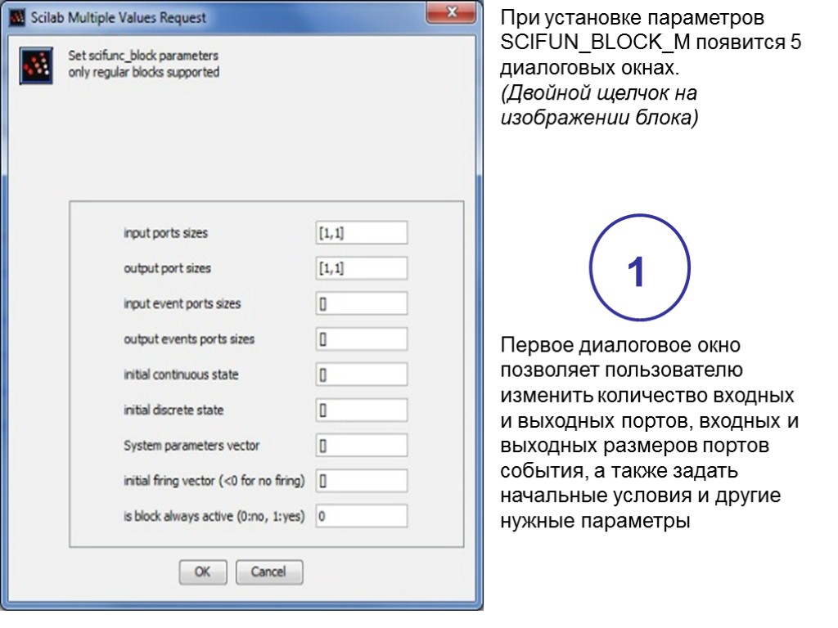The height and width of the screenshot is (628, 838).
Task: Click the 'initial continuous state' label
Action: pos(181,375)
